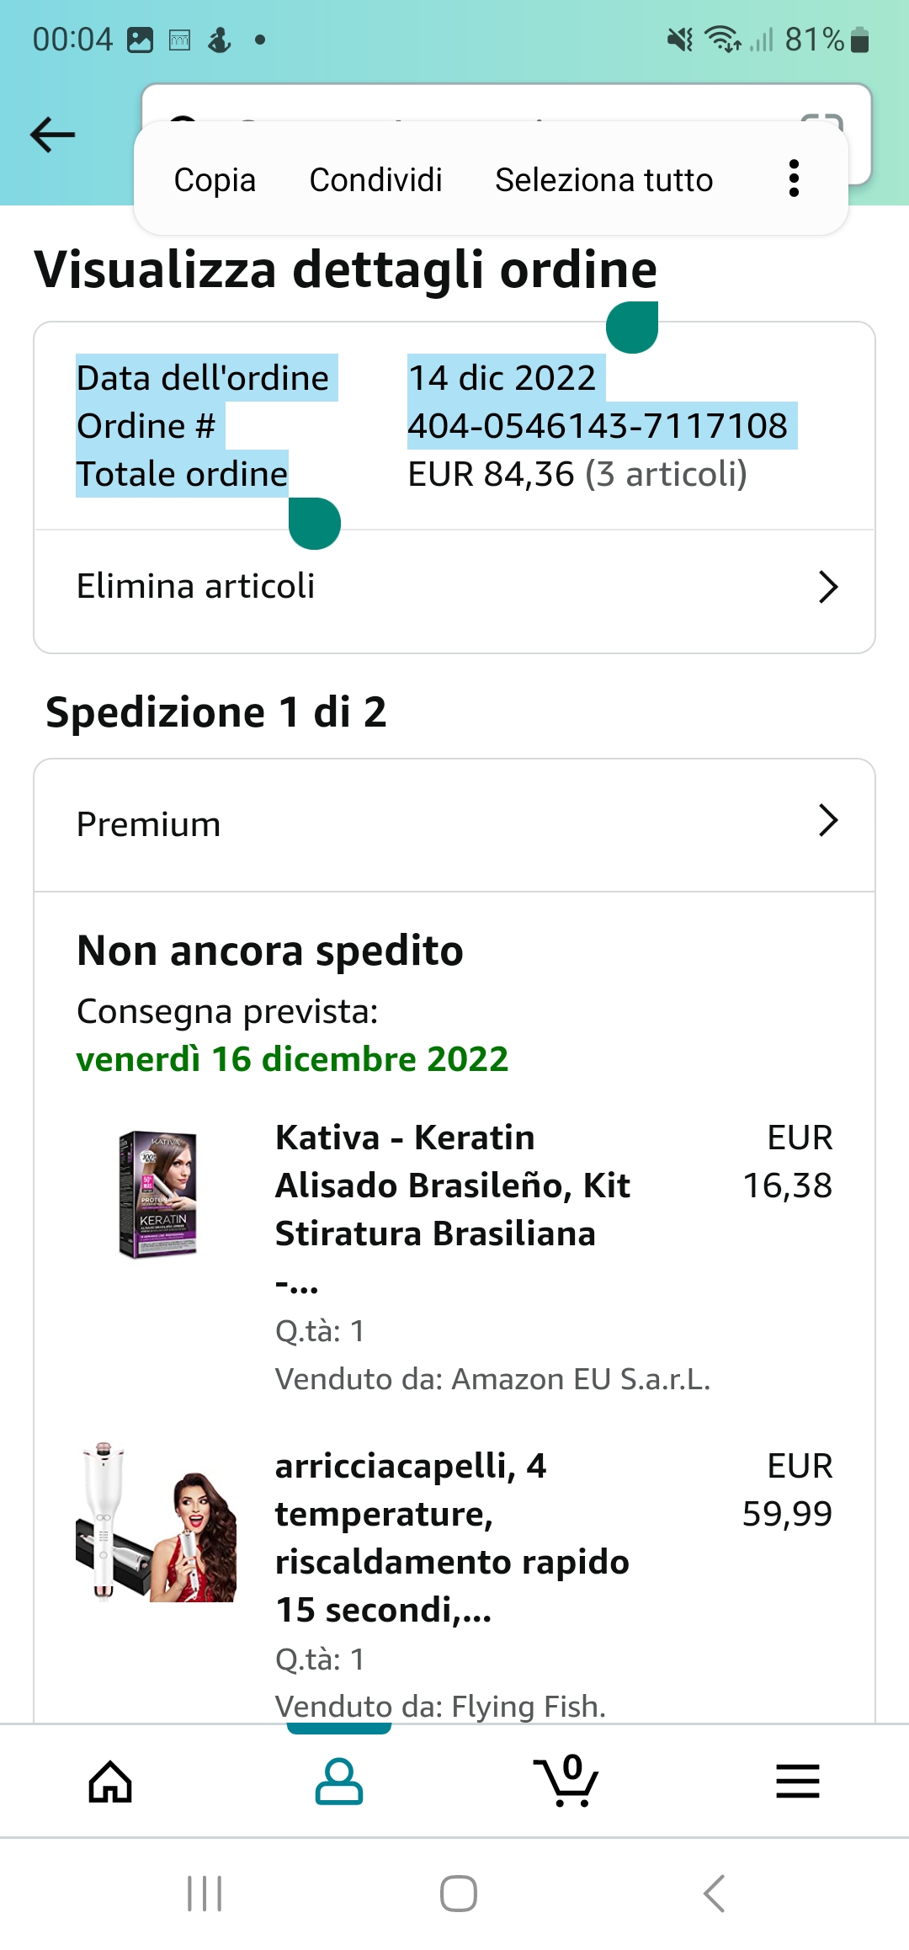Tap the hair curler product thumbnail
The width and height of the screenshot is (909, 1950).
click(157, 1522)
